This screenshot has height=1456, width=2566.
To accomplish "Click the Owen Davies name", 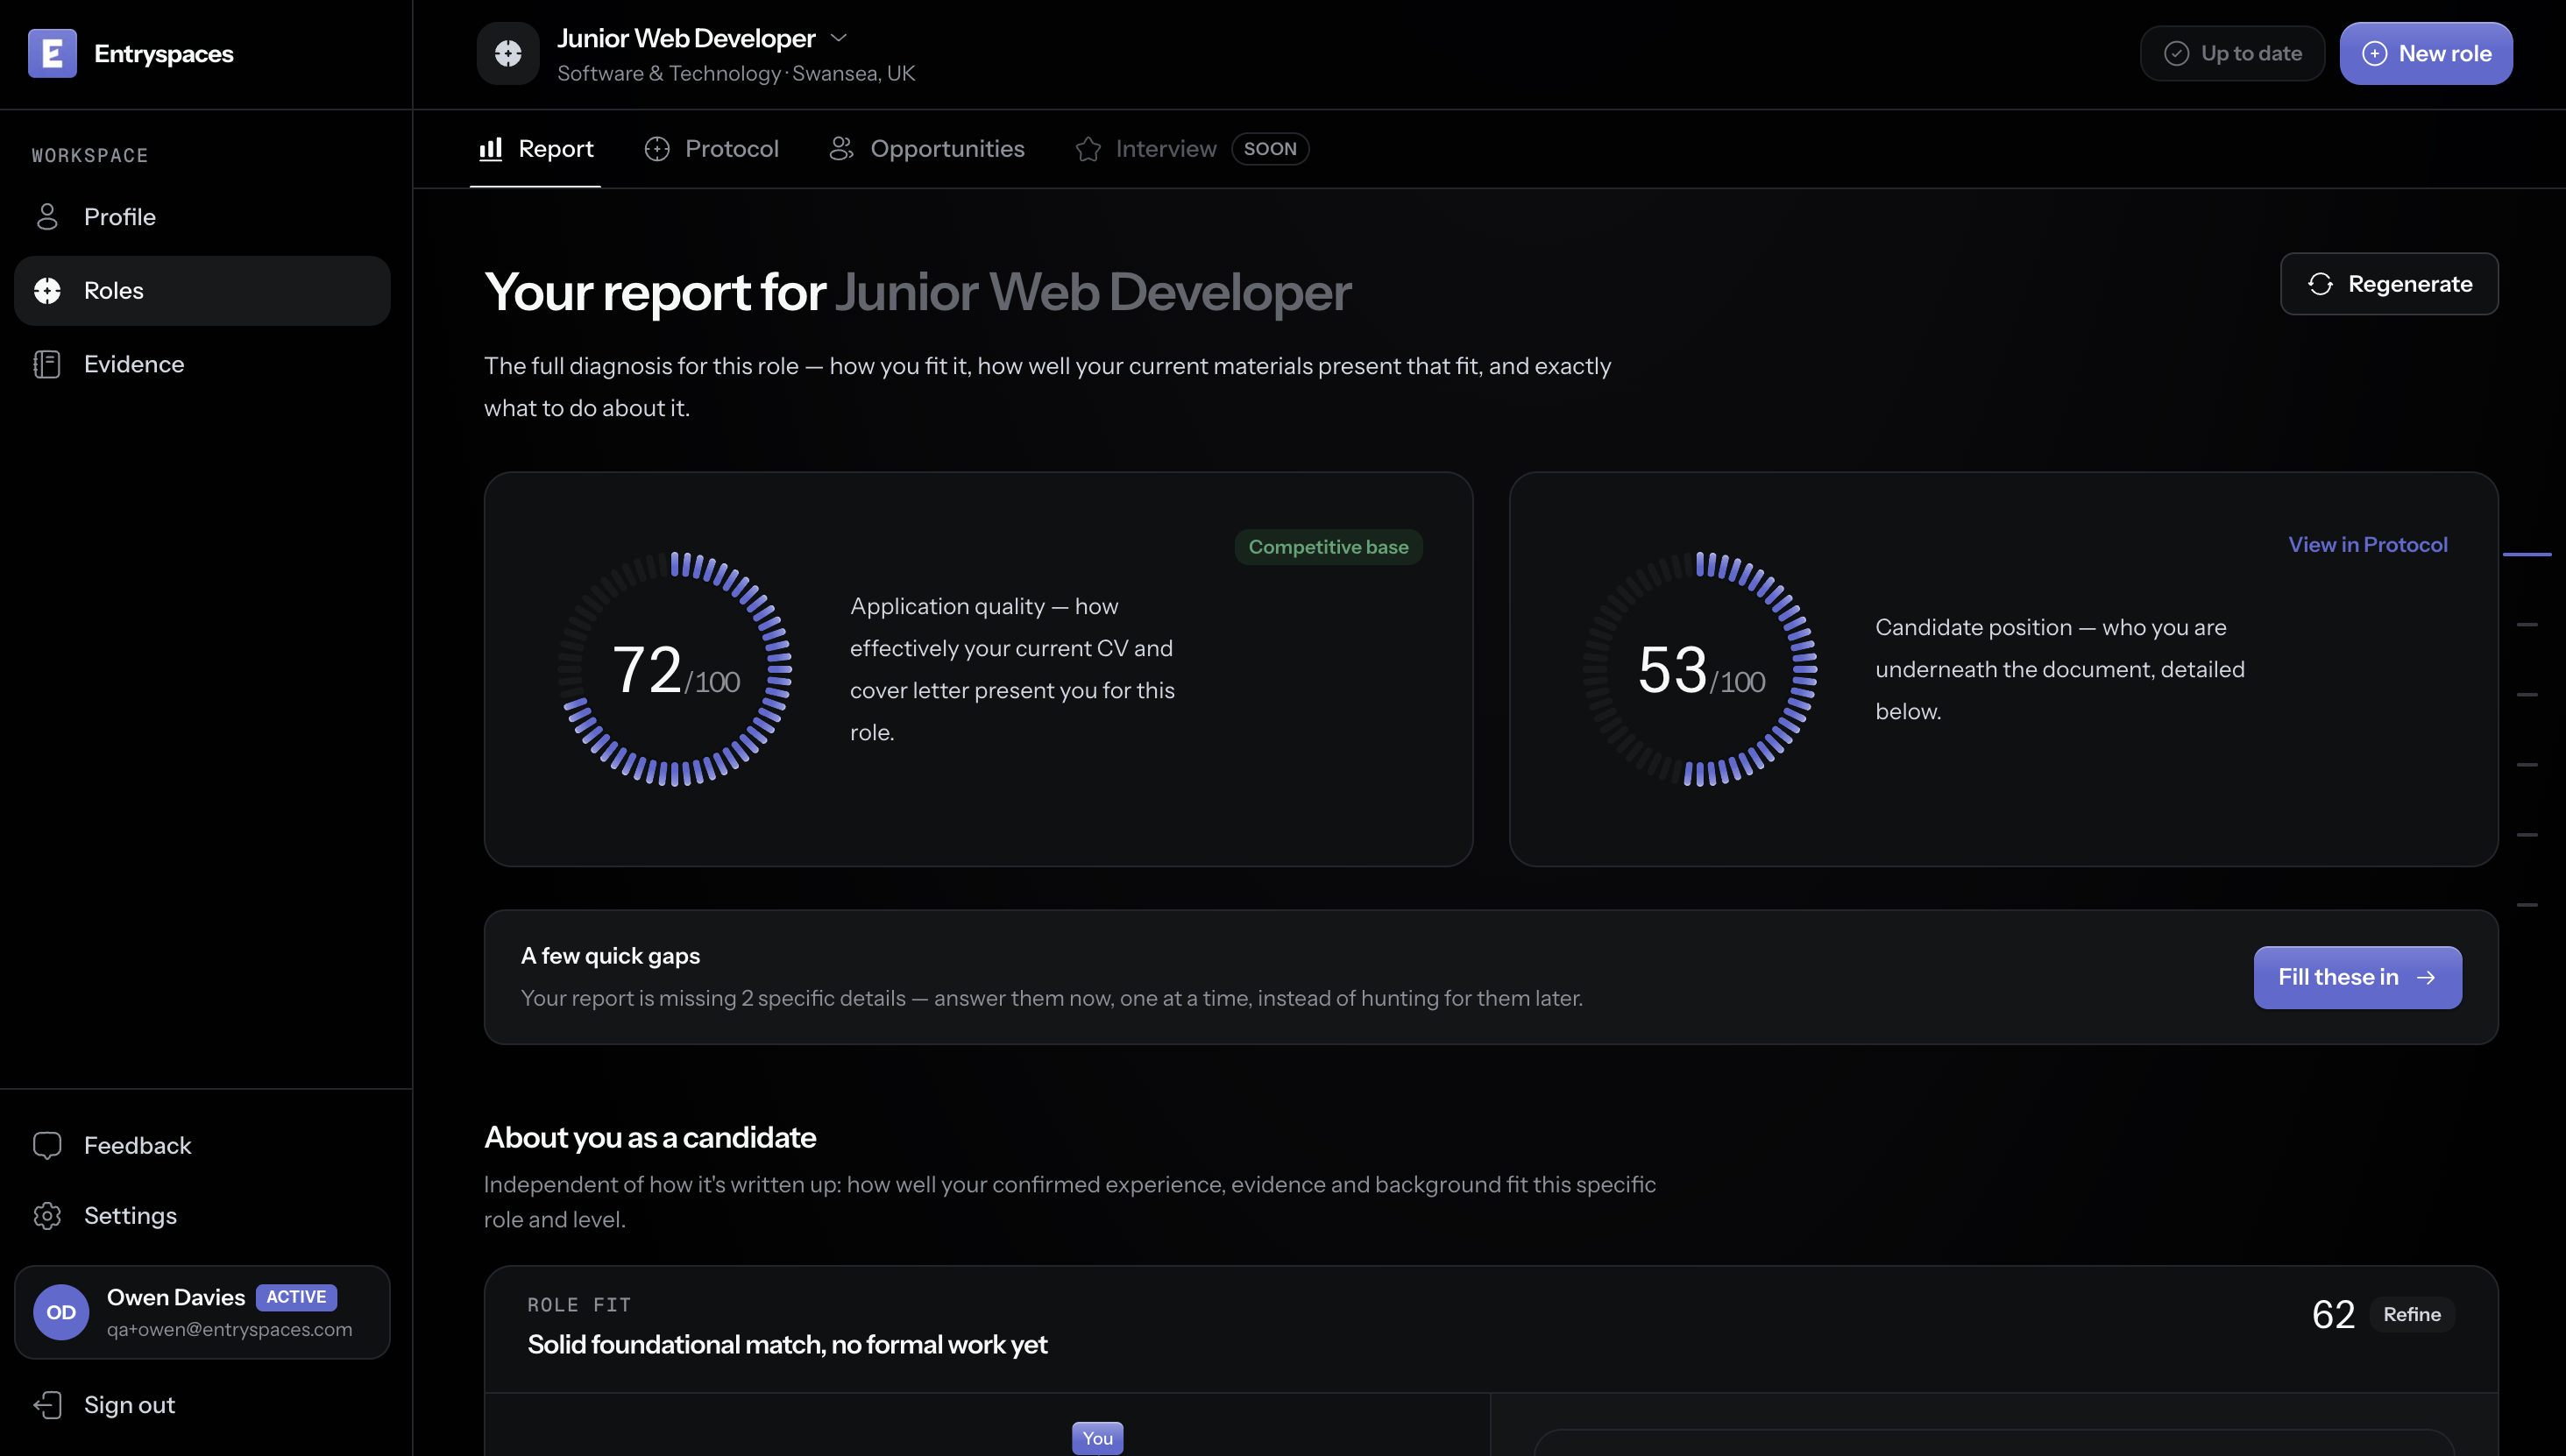I will (x=176, y=1297).
